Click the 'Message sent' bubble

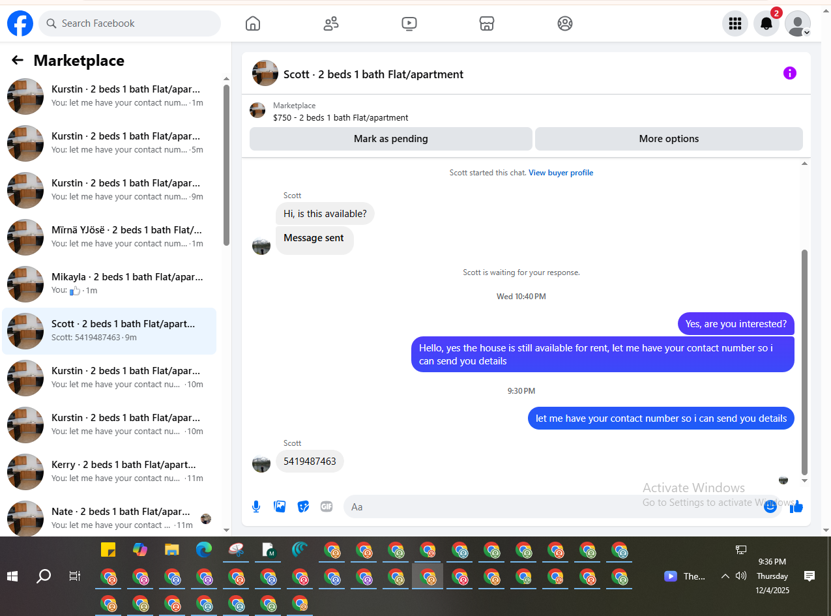(314, 239)
